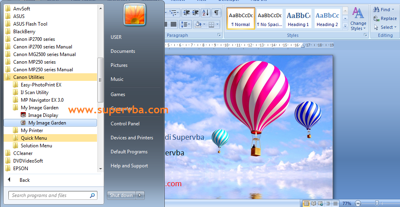The width and height of the screenshot is (400, 207).
Task: Apply the No Spacing style
Action: (270, 18)
